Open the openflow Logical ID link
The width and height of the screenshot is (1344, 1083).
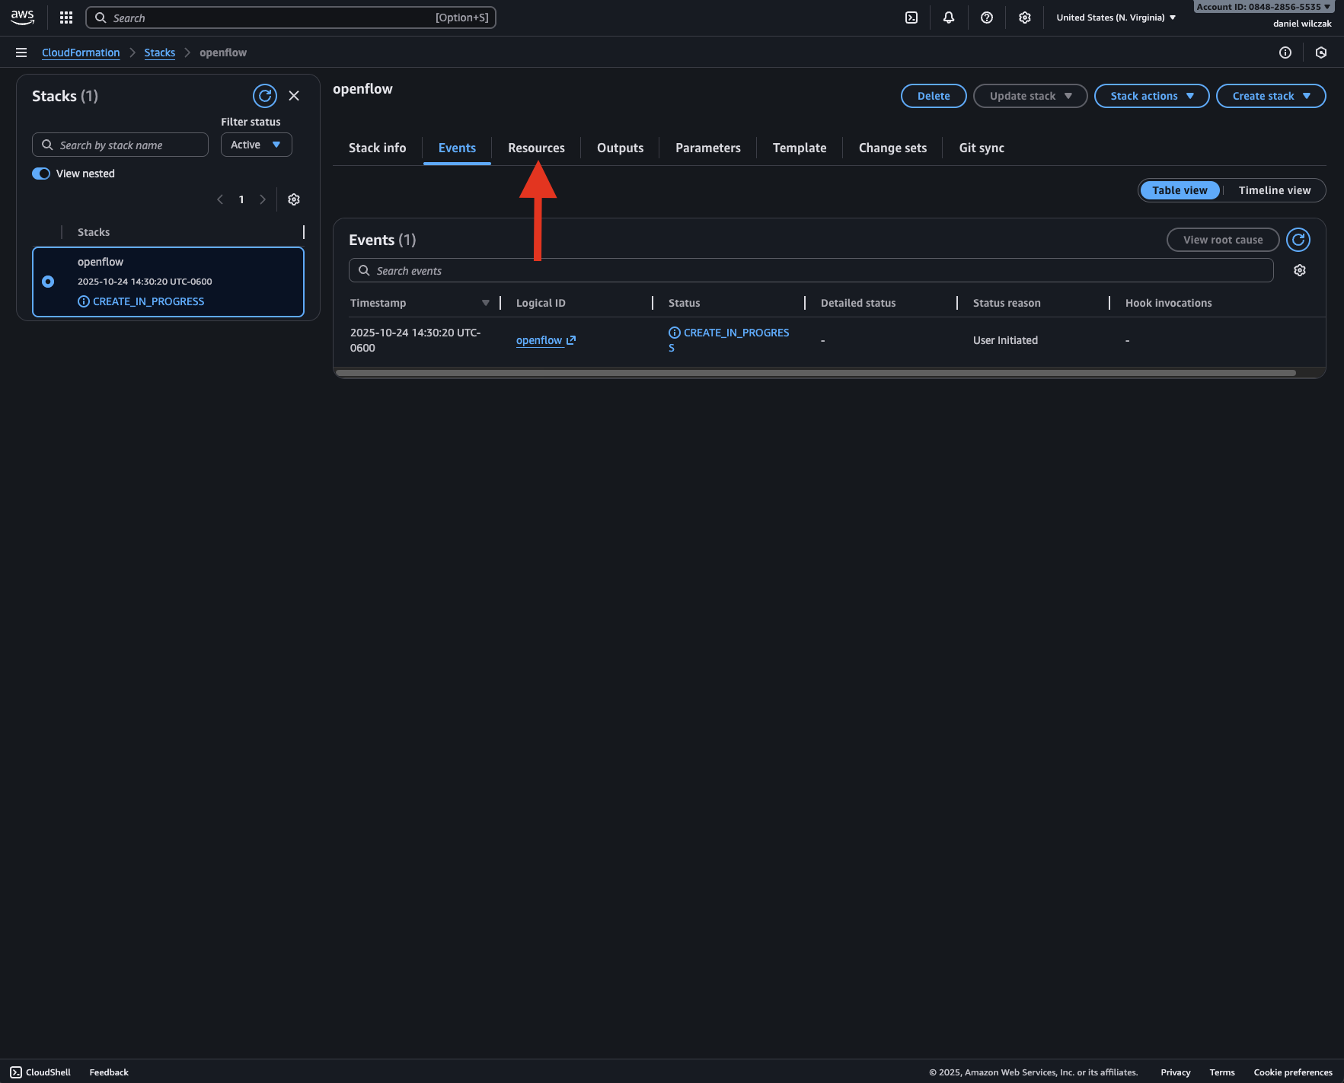click(539, 340)
